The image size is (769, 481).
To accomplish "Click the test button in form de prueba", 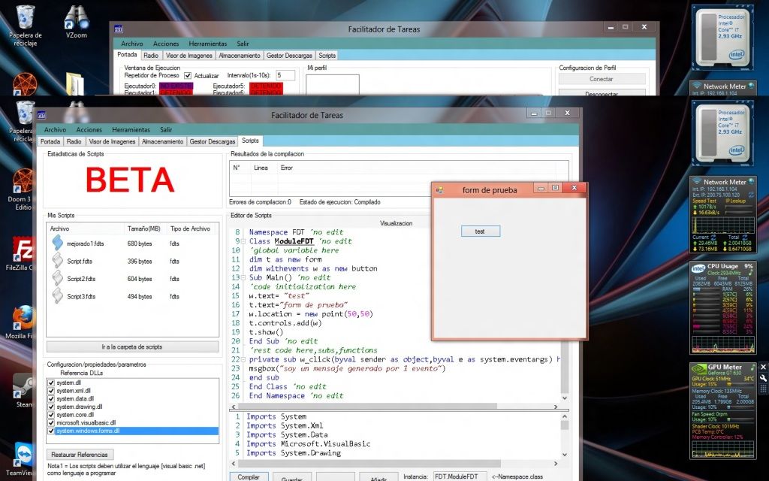I will pos(481,231).
